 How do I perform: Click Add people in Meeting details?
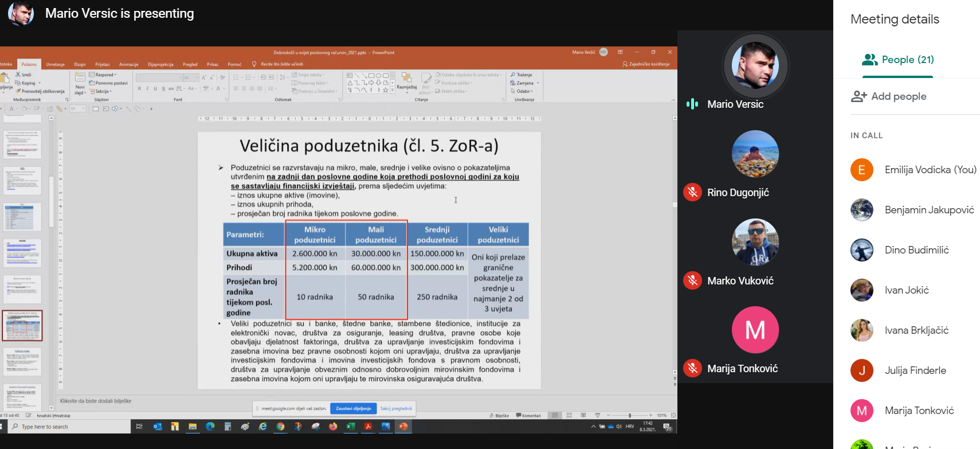889,96
